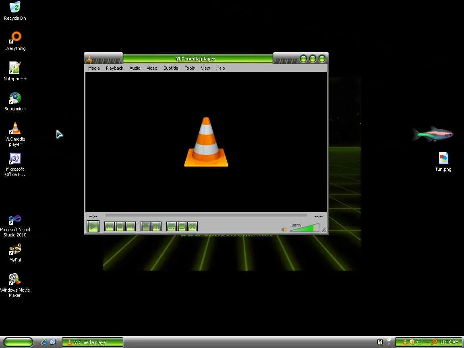Select the Supermium desktop shortcut

(x=15, y=101)
